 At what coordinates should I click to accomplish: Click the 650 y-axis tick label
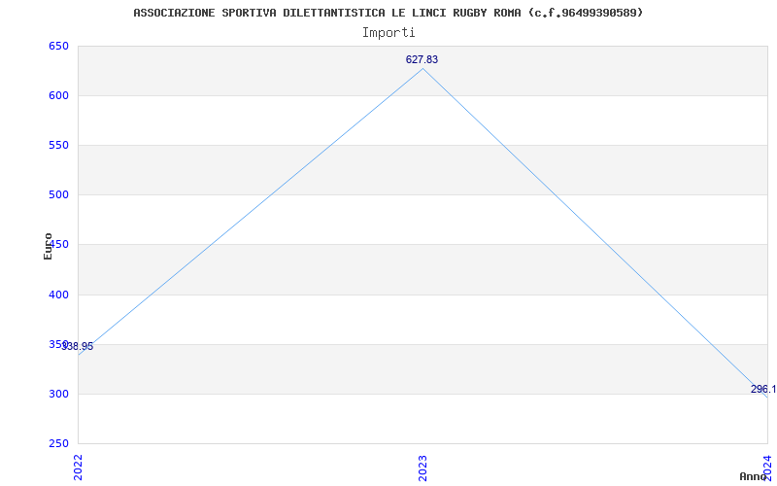(x=58, y=46)
